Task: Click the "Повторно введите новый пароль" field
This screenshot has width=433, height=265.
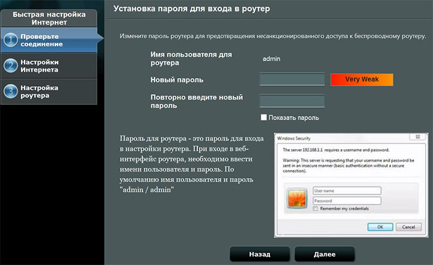Action: (292, 101)
